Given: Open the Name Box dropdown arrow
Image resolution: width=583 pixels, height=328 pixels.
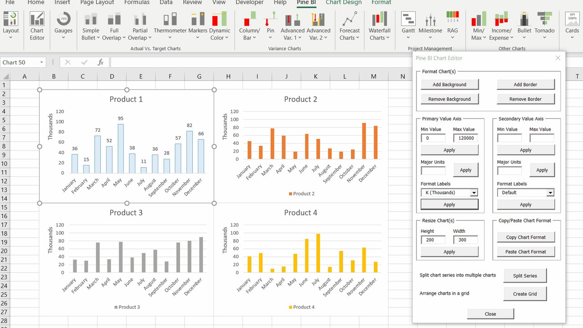Looking at the screenshot, I should tap(41, 62).
